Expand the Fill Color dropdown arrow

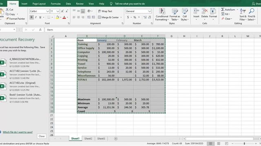coord(61,17)
